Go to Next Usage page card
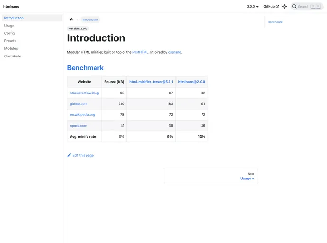 tap(211, 176)
